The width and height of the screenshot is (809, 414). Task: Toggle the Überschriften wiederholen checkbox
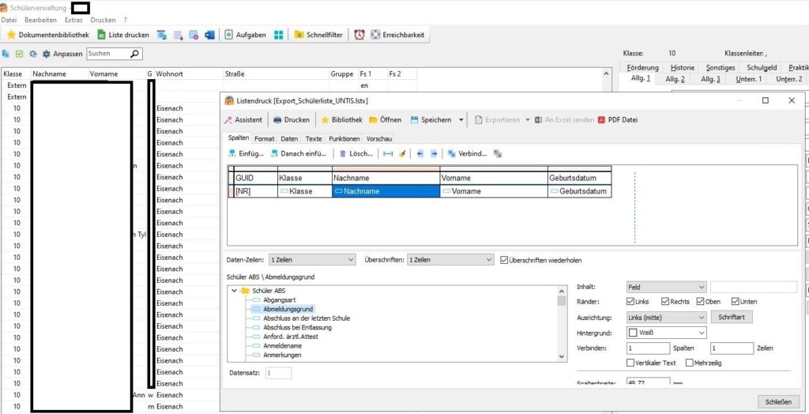click(505, 259)
